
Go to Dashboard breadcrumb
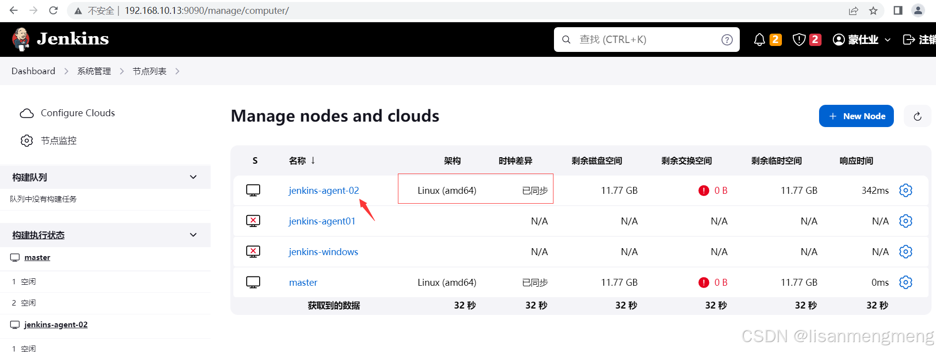point(33,71)
